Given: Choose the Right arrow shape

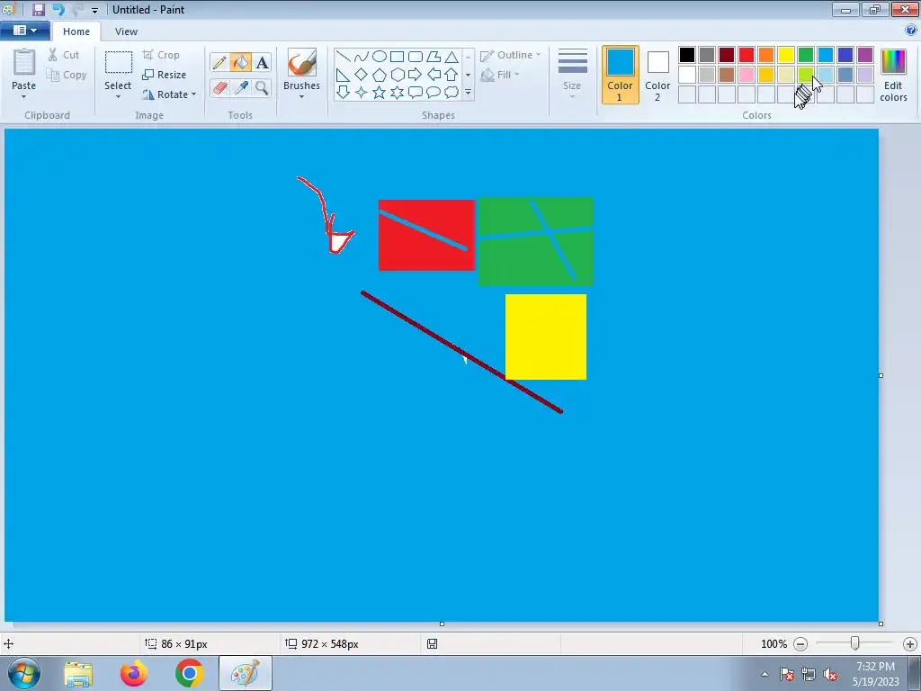Looking at the screenshot, I should (x=416, y=75).
